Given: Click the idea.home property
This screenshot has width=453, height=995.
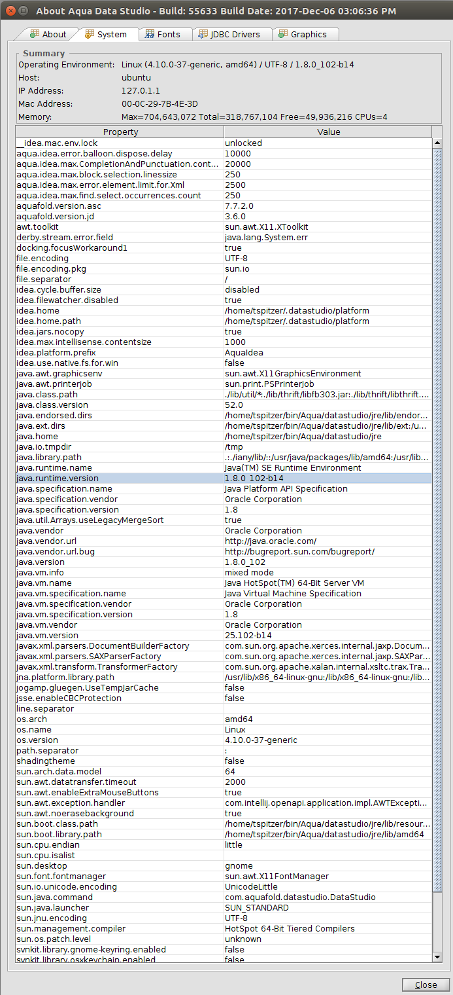Looking at the screenshot, I should pos(224,310).
